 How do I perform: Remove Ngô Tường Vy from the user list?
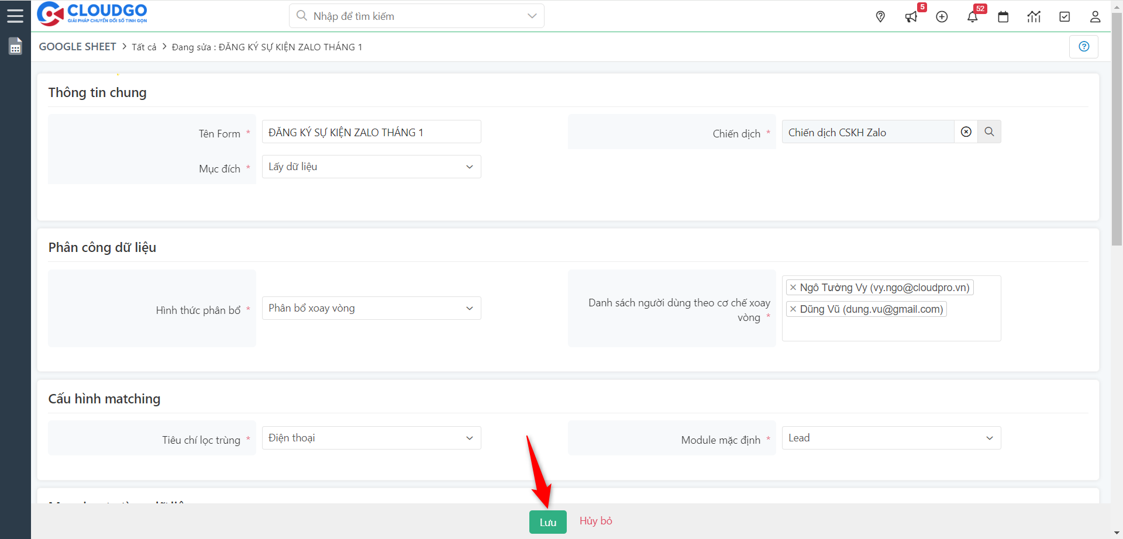pyautogui.click(x=794, y=287)
